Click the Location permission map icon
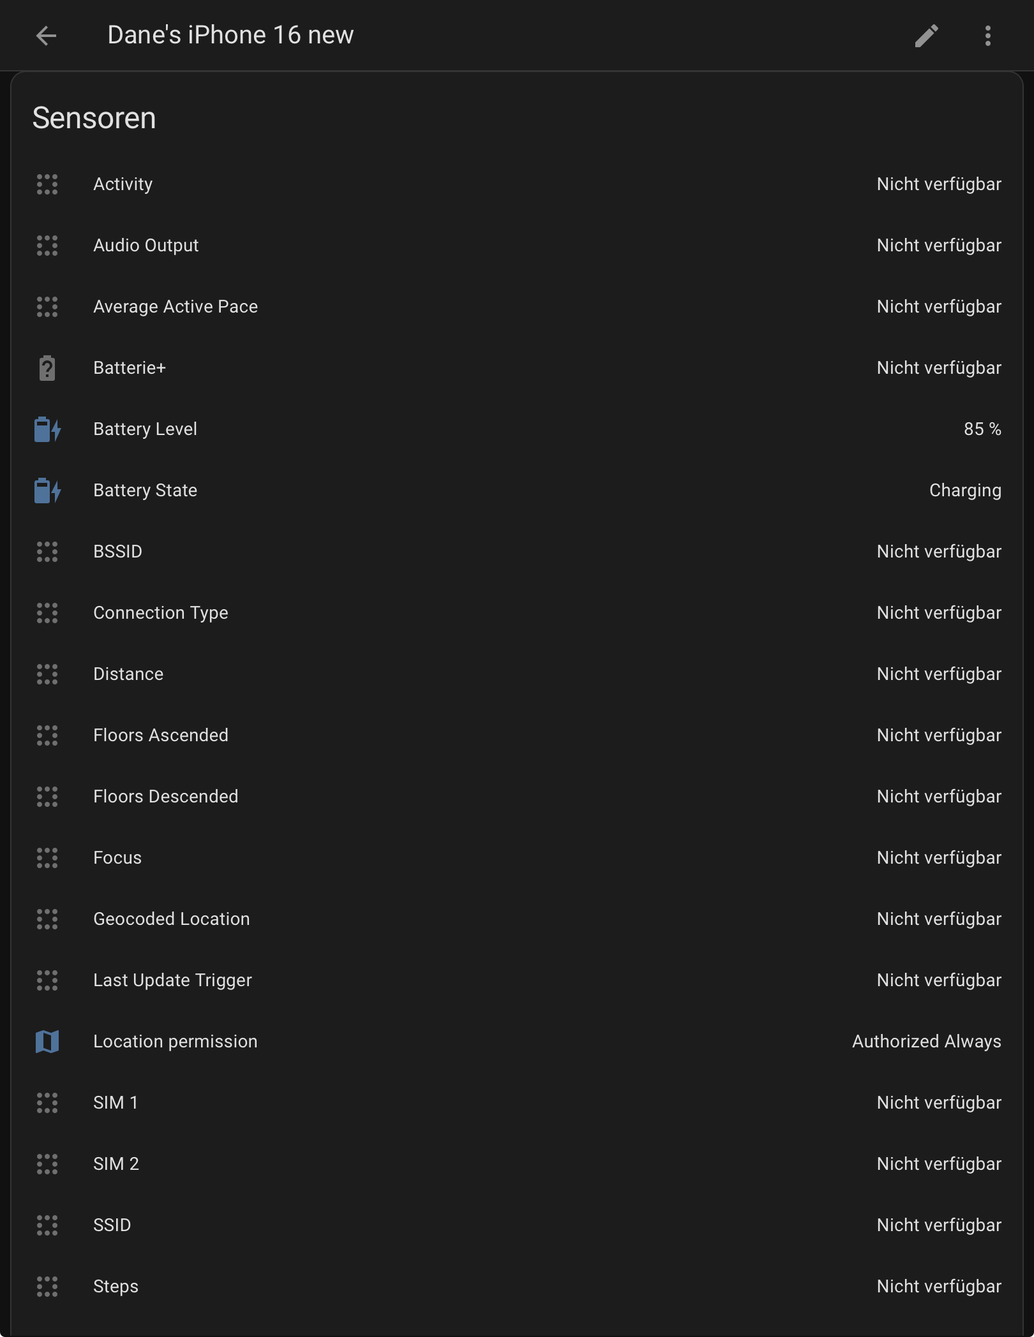Screen dimensions: 1034x1337 pos(47,1042)
